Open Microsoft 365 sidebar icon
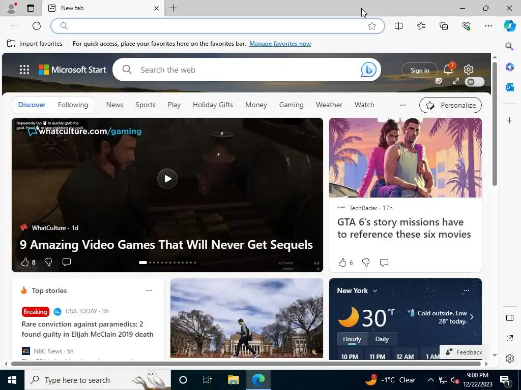 [x=509, y=67]
